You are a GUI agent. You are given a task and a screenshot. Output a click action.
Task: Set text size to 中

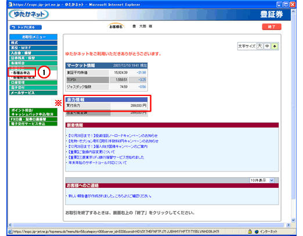(x=267, y=46)
